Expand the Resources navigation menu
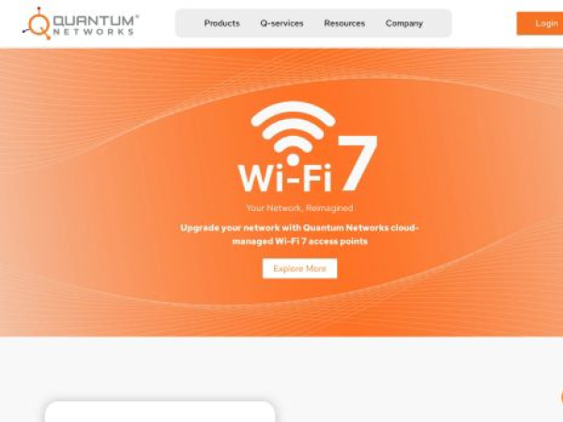The height and width of the screenshot is (422, 563). coord(344,23)
